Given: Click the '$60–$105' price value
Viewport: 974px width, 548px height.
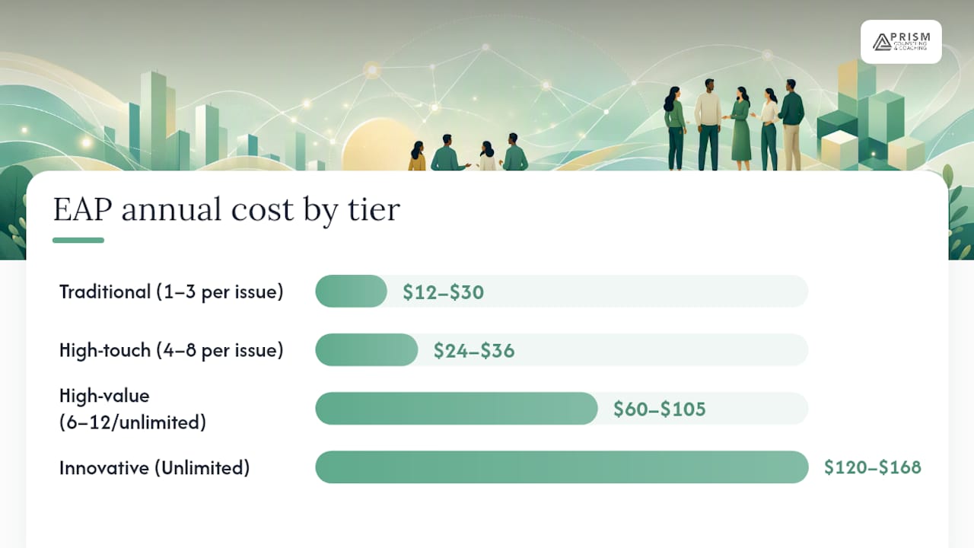Looking at the screenshot, I should tap(660, 409).
